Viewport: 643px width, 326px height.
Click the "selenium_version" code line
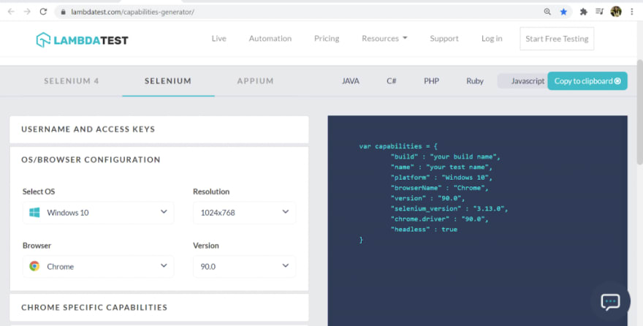pyautogui.click(x=449, y=208)
